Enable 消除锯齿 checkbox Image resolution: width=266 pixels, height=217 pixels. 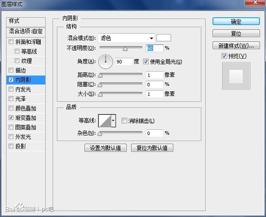pyautogui.click(x=124, y=121)
